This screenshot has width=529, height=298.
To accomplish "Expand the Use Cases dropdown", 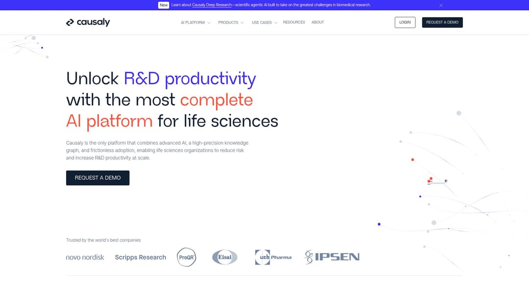I will 264,23.
